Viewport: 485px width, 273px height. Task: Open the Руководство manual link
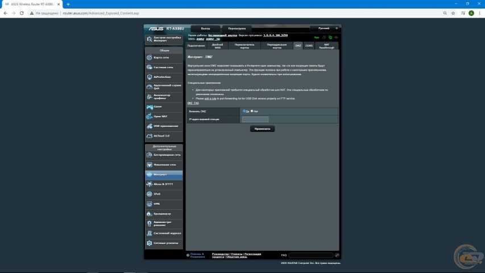click(221, 254)
